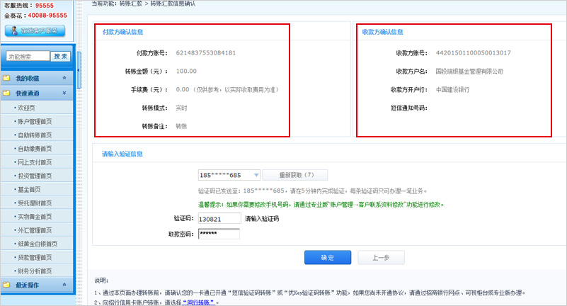Click the 重新获取 resend code button
This screenshot has width=567, height=306.
point(295,175)
